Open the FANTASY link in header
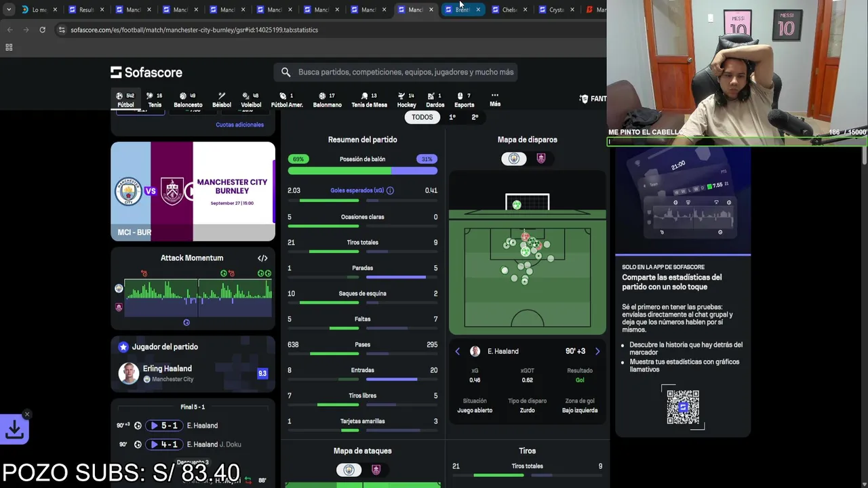The width and height of the screenshot is (868, 488). pyautogui.click(x=593, y=99)
